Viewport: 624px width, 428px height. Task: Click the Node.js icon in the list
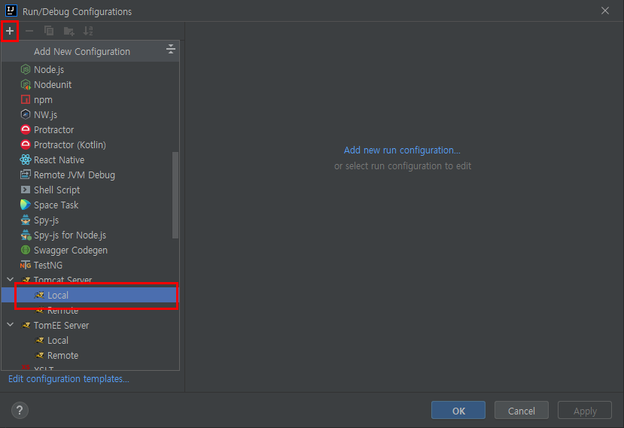26,70
